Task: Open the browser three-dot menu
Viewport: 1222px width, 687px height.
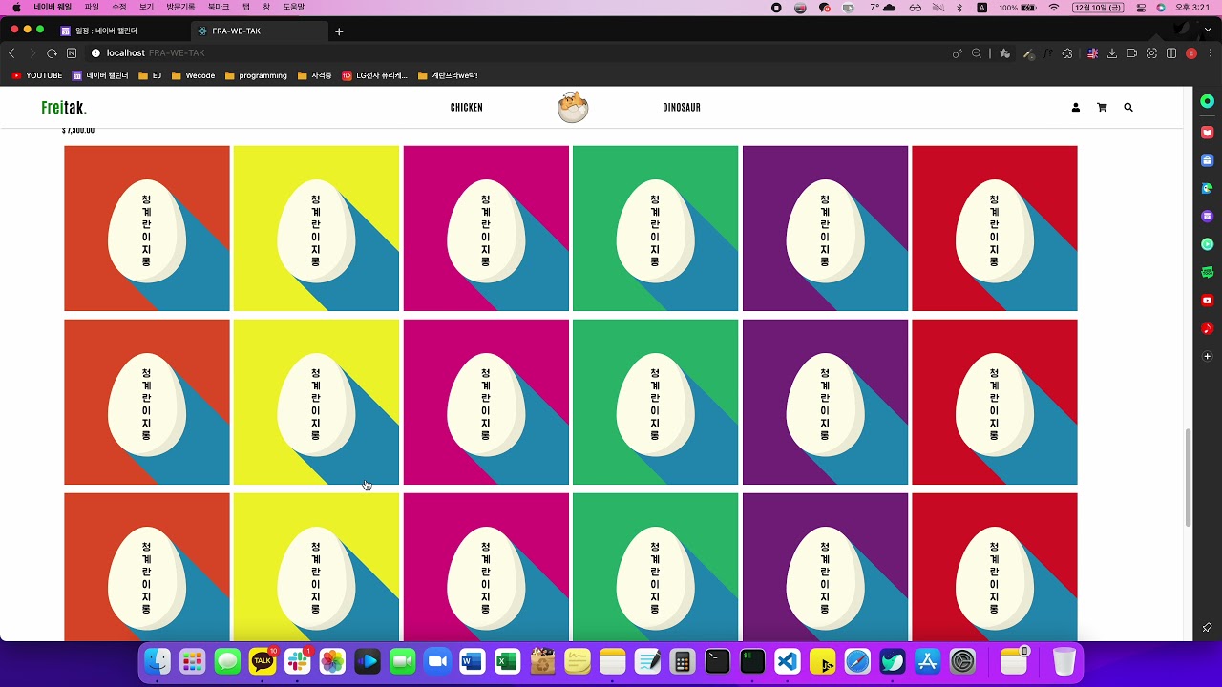Action: pos(1209,53)
